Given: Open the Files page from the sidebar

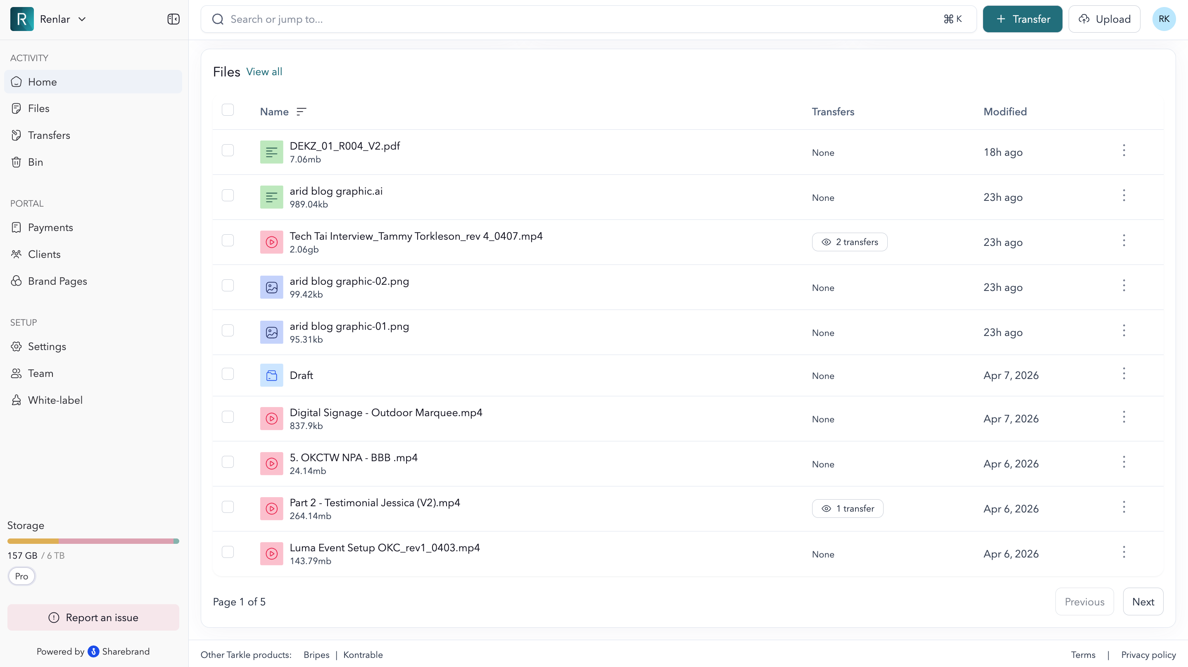Looking at the screenshot, I should 39,108.
